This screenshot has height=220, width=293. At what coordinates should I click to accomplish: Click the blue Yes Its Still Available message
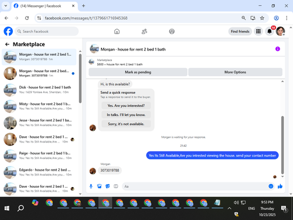pos(212,155)
